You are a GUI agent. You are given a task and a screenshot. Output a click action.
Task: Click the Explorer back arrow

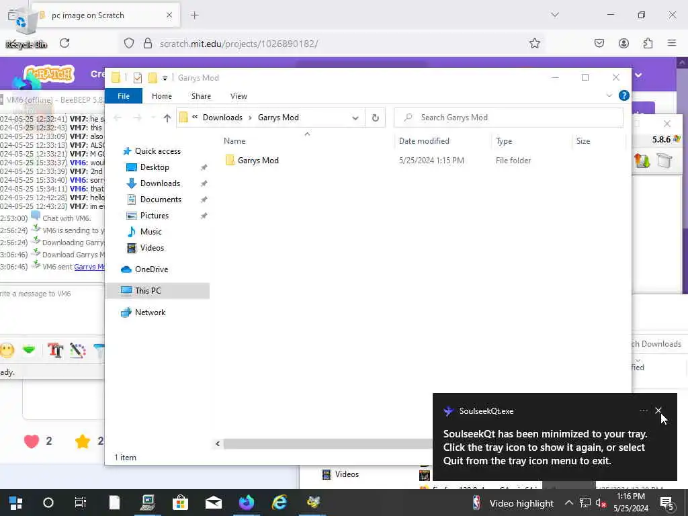coord(118,118)
